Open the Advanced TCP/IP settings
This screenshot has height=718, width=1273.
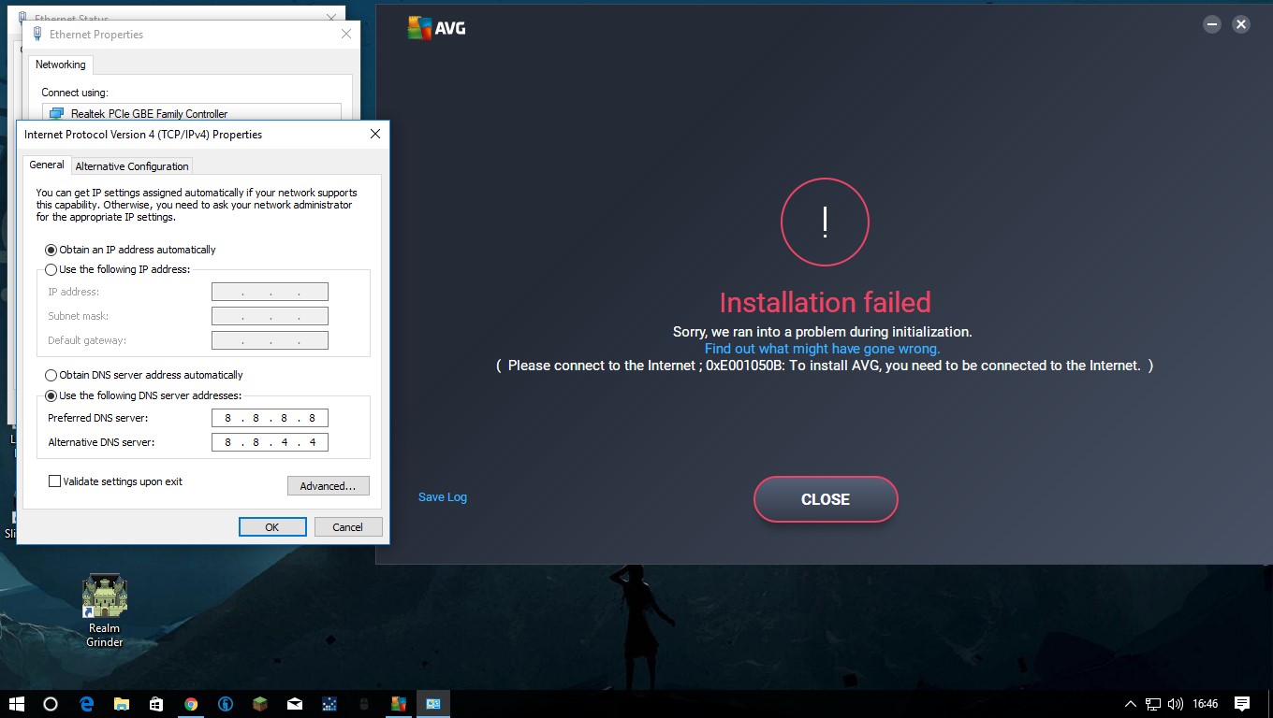[328, 486]
